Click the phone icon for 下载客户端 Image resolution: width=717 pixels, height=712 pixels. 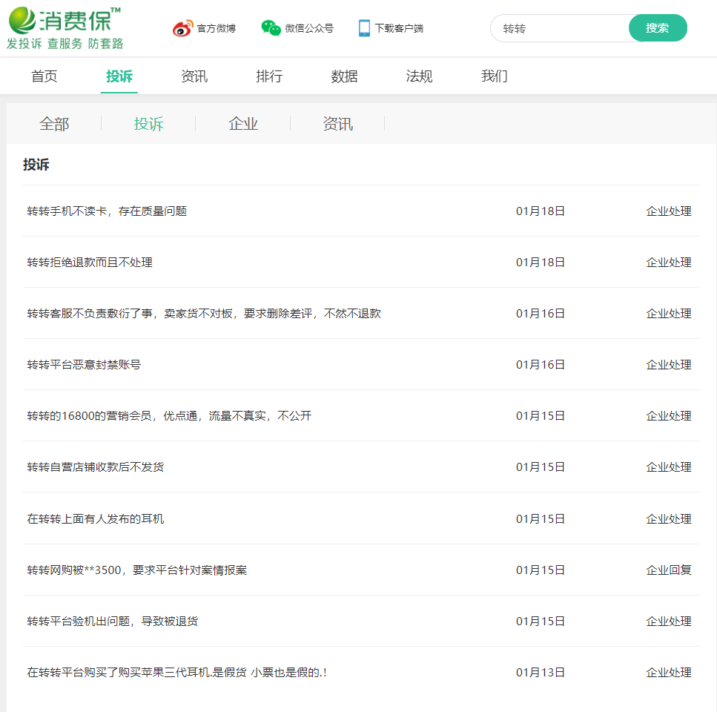point(364,28)
